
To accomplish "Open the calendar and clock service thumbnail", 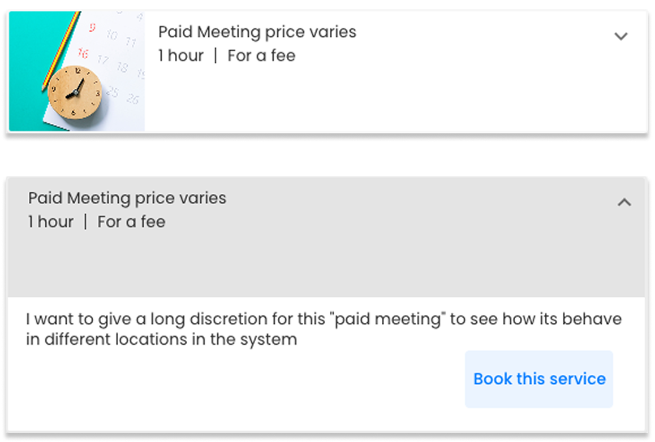I will 77,71.
